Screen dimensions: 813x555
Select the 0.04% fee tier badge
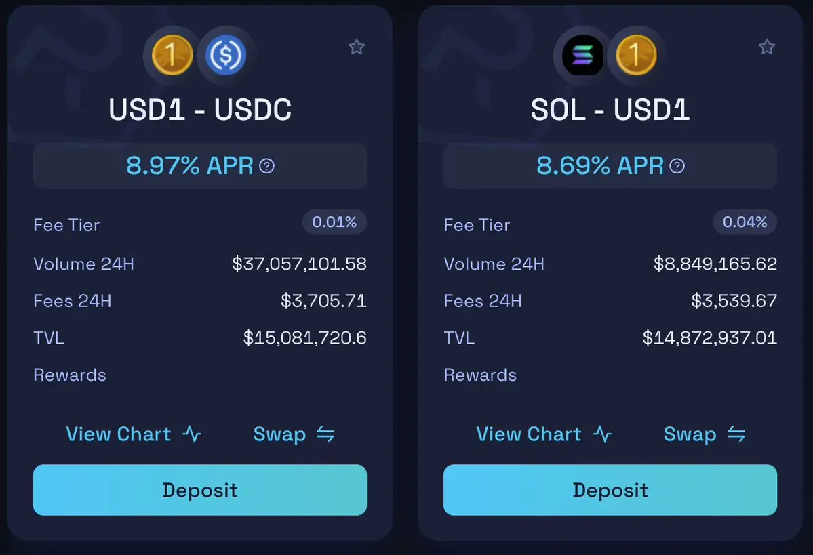click(x=745, y=222)
